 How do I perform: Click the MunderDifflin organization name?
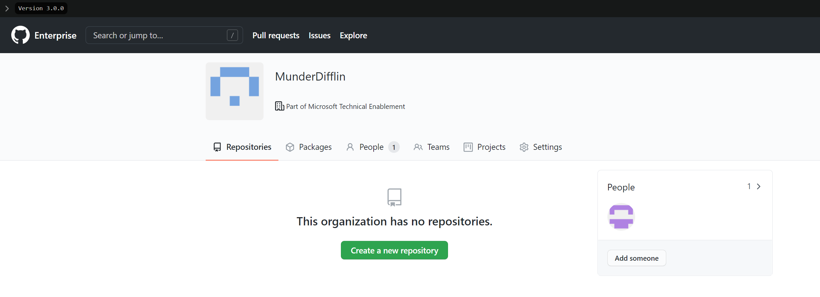[310, 77]
